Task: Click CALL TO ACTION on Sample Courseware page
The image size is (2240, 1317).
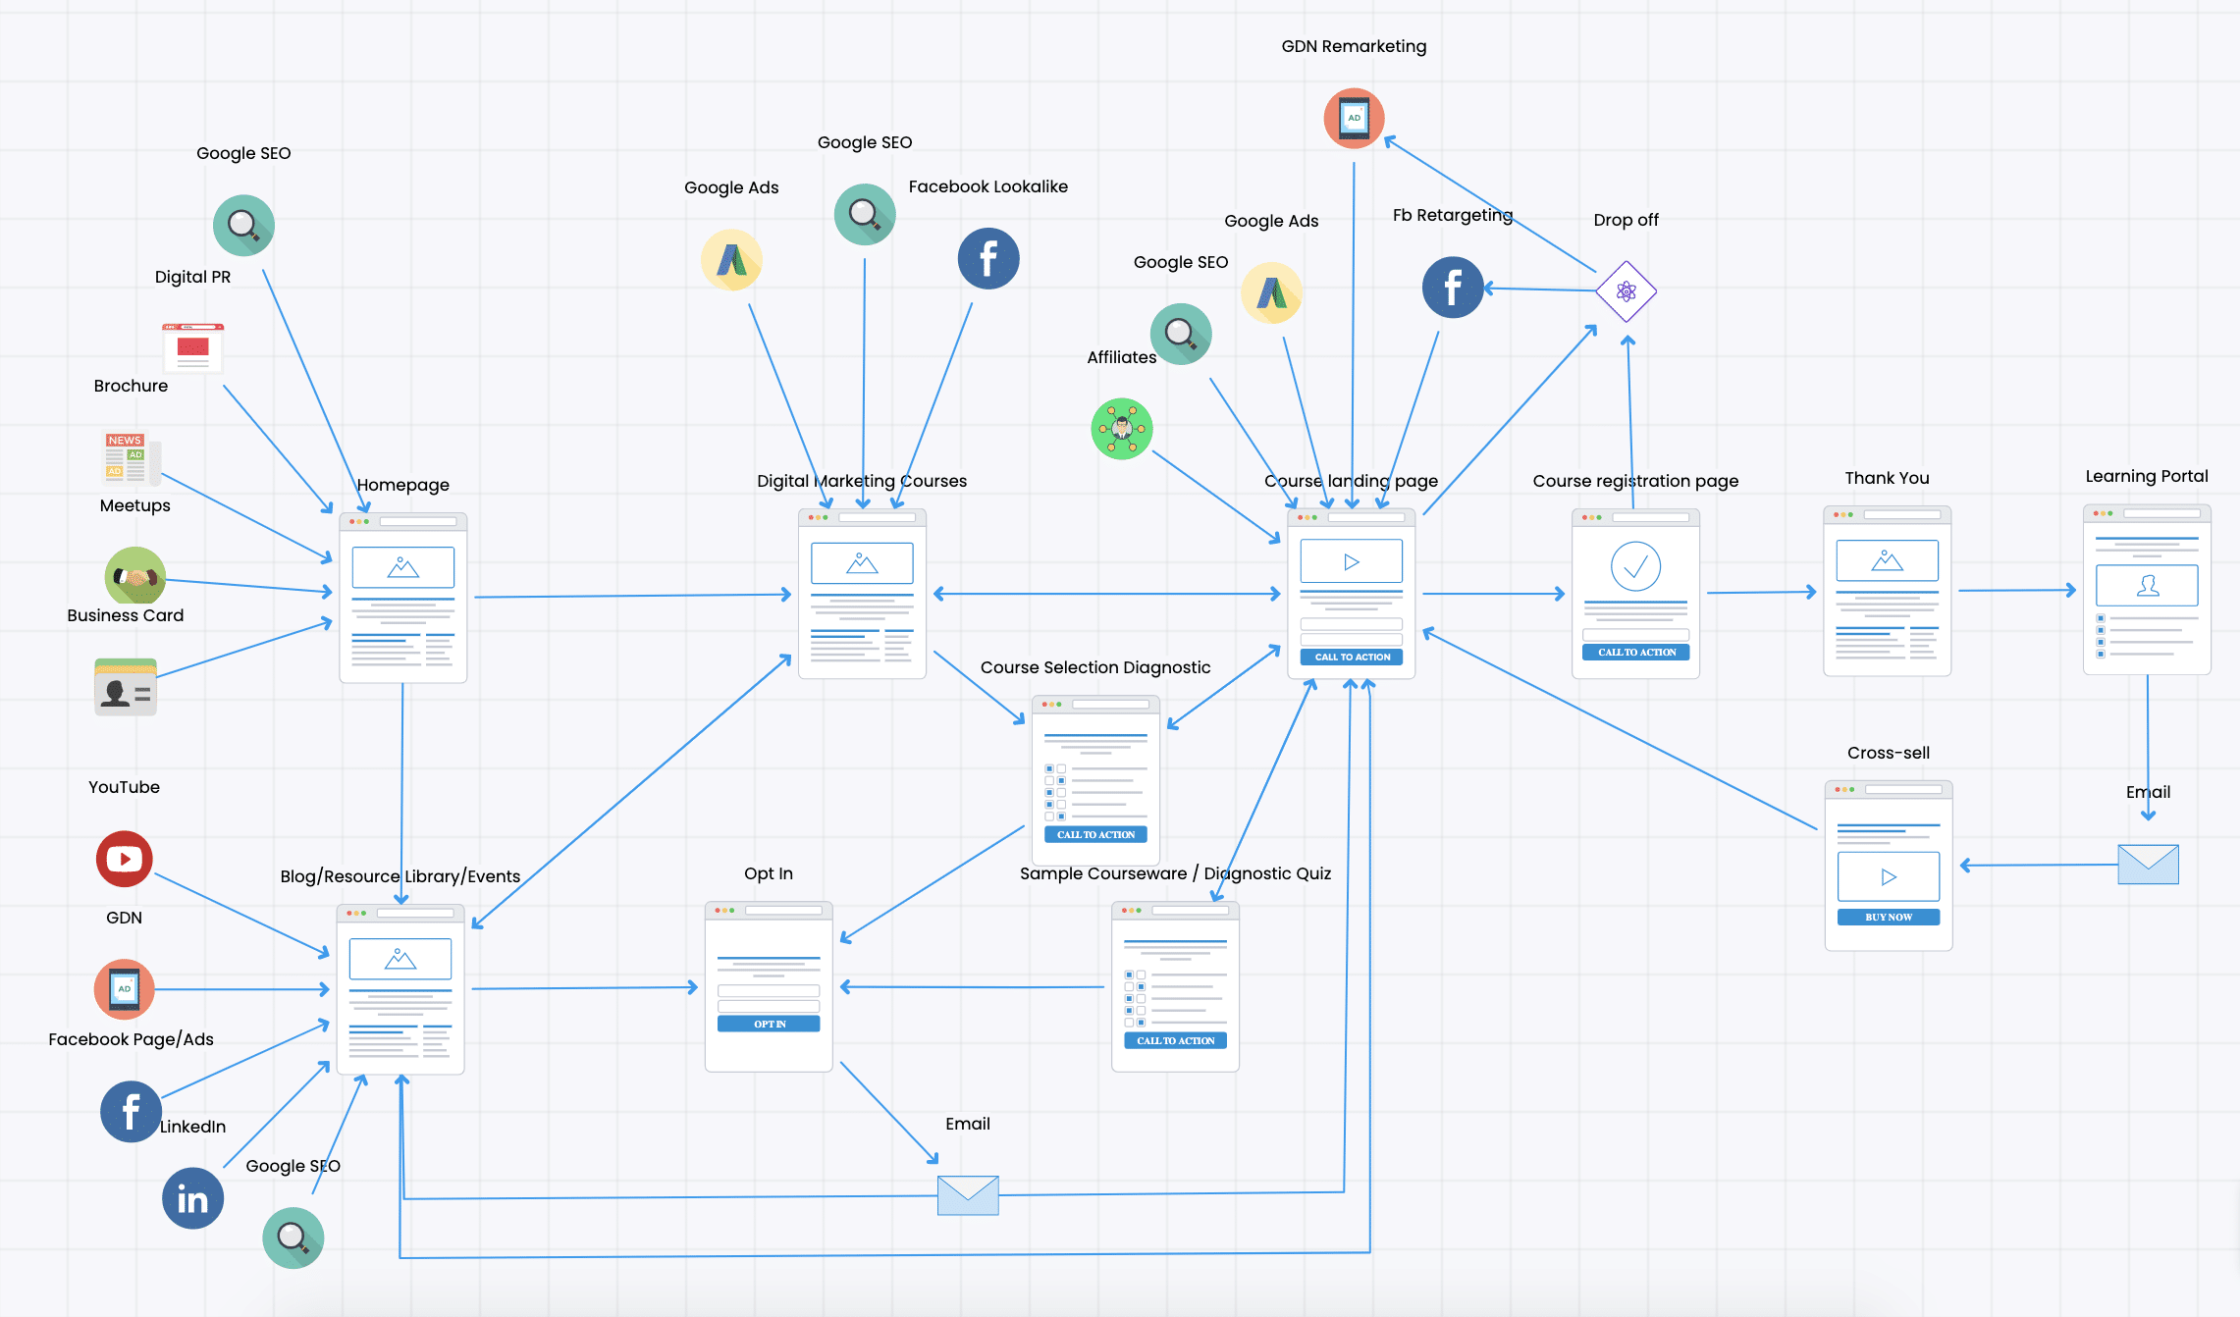Action: point(1175,1040)
